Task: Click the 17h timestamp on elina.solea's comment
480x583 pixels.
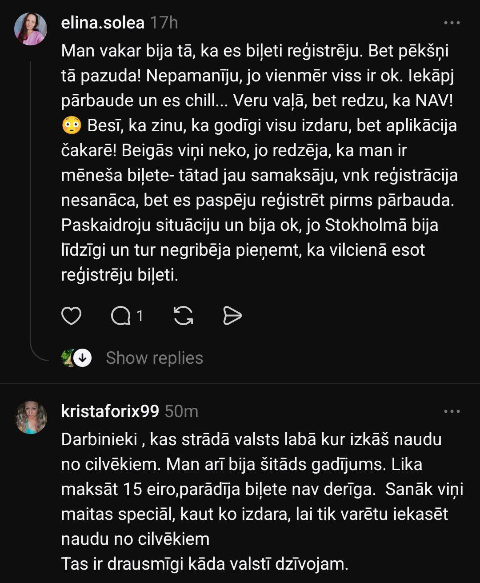Action: tap(164, 23)
